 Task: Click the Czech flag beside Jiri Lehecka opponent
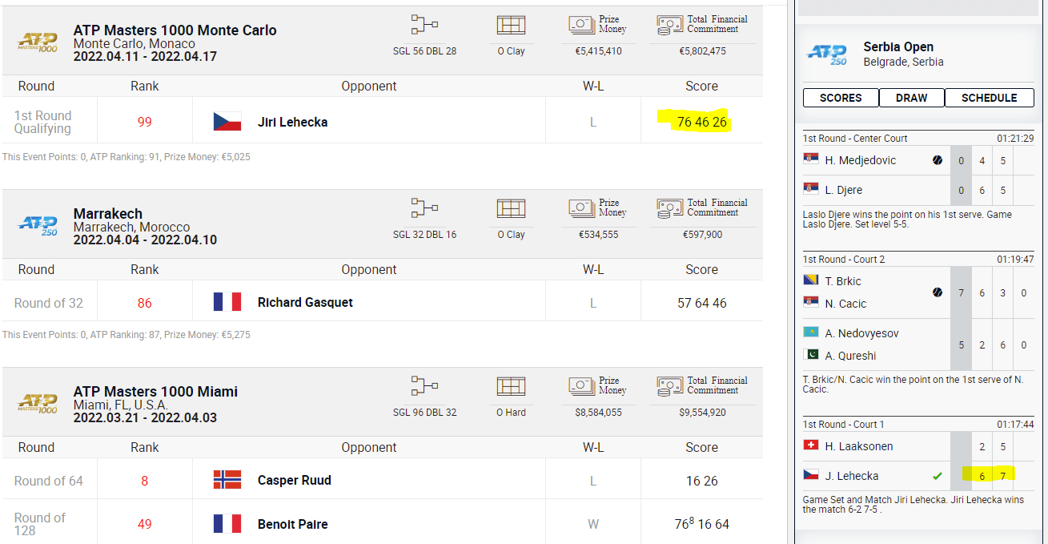pos(227,122)
